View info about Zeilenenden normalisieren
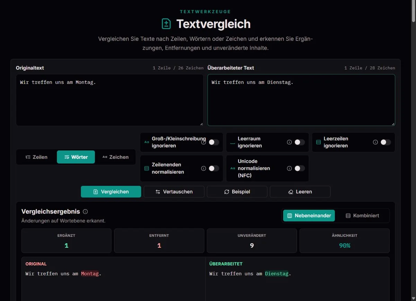 pos(203,168)
